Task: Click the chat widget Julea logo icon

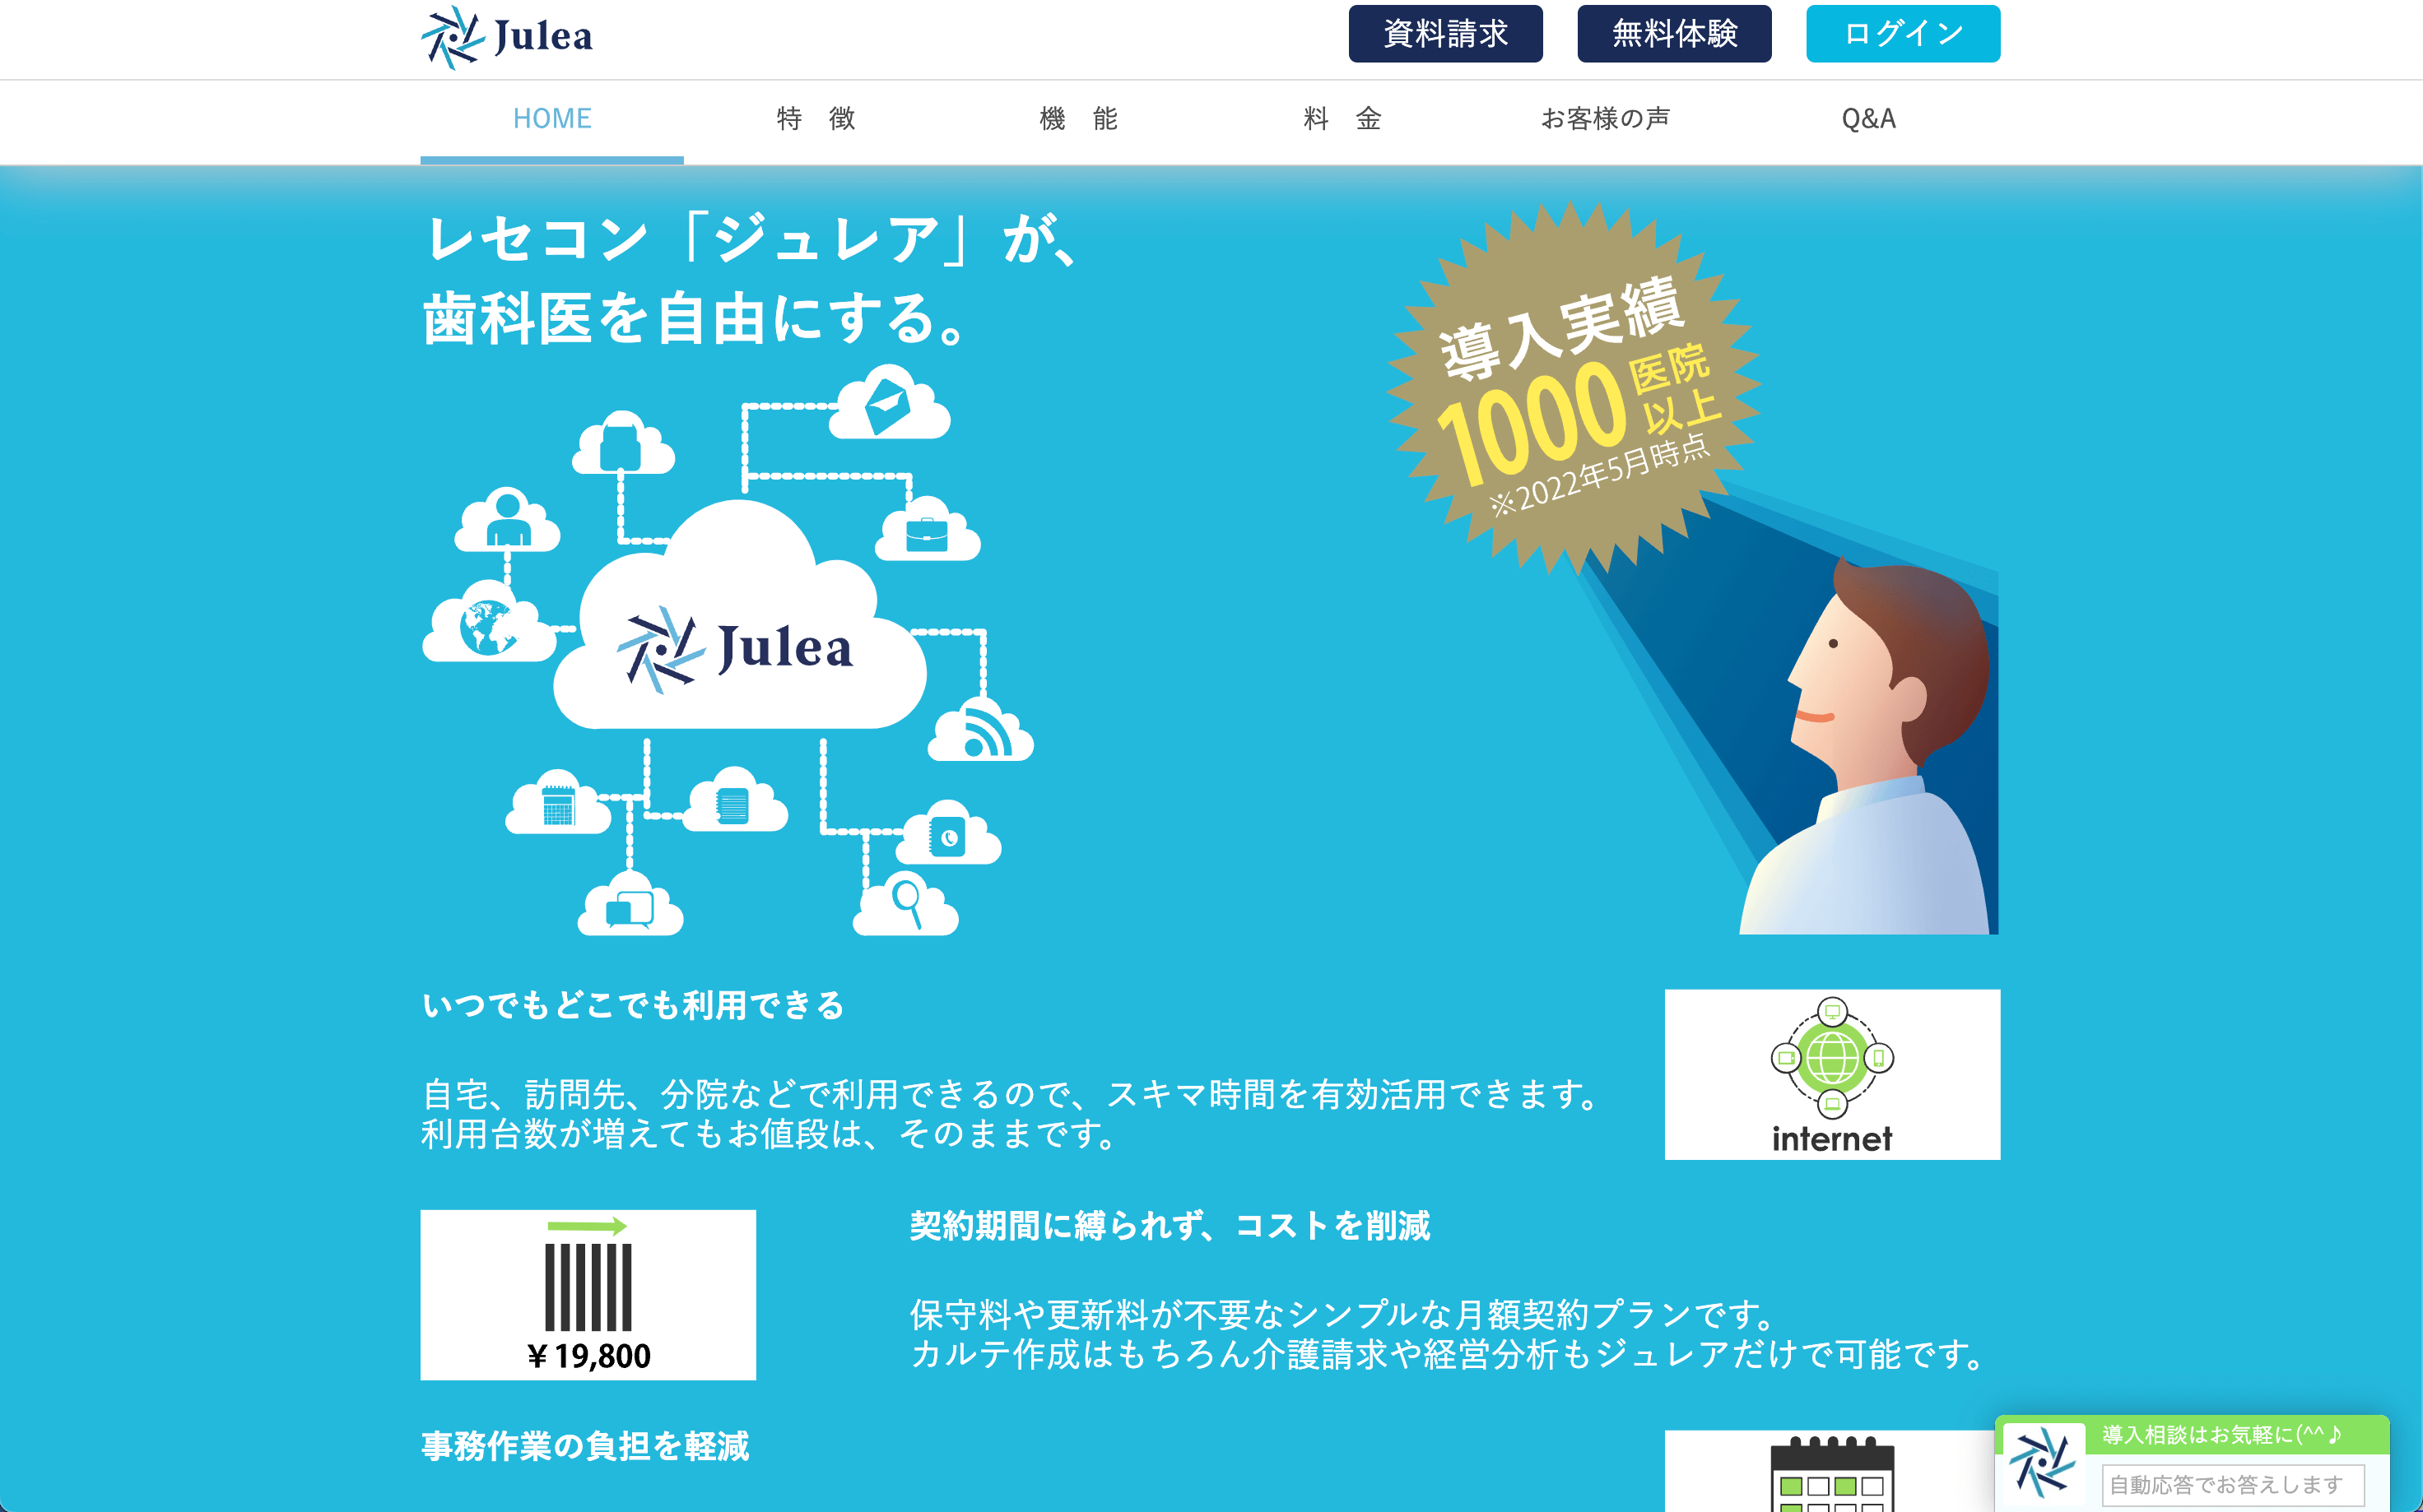Action: click(2042, 1461)
